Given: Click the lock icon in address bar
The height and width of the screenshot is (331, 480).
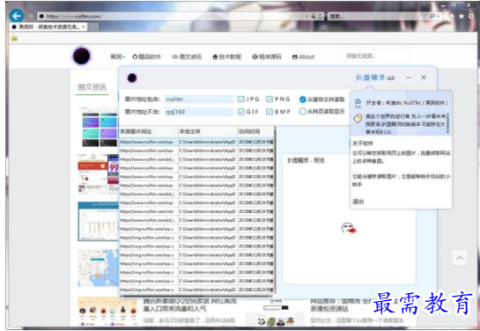Looking at the screenshot, I should pos(314,16).
